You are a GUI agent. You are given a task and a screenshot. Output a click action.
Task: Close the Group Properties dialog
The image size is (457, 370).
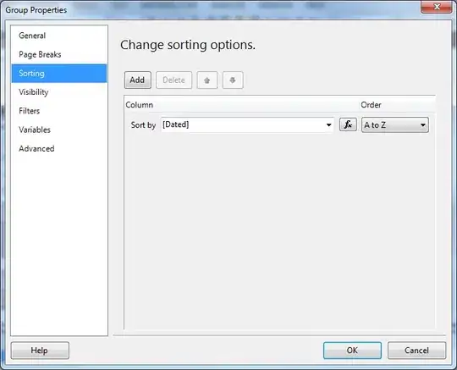coord(437,7)
